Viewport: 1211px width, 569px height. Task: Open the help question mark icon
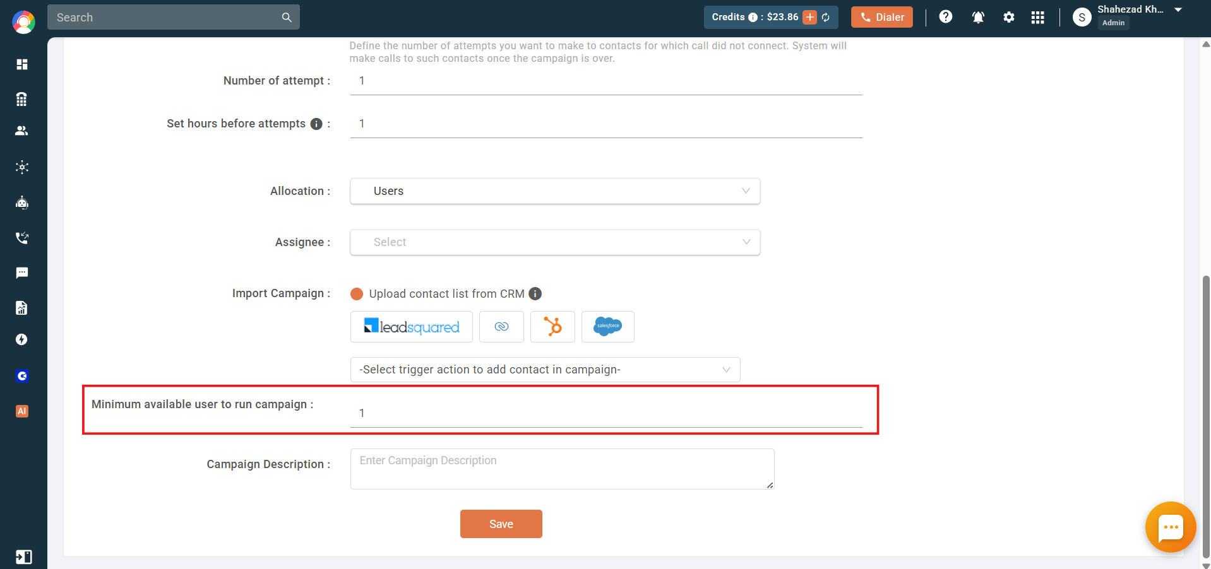(x=946, y=17)
